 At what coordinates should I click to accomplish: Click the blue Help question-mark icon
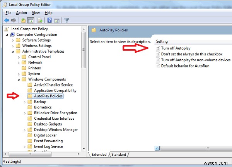[x=49, y=20]
